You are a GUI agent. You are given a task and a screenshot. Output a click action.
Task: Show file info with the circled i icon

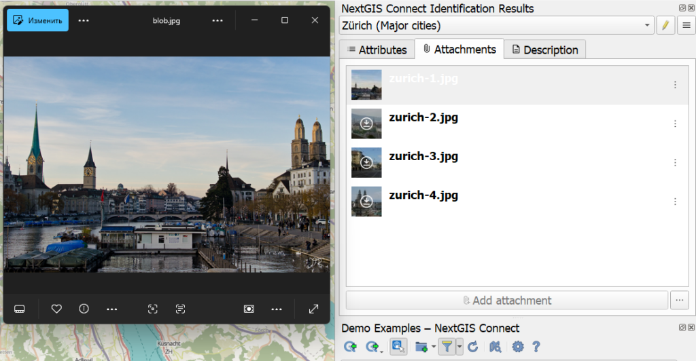(x=84, y=309)
